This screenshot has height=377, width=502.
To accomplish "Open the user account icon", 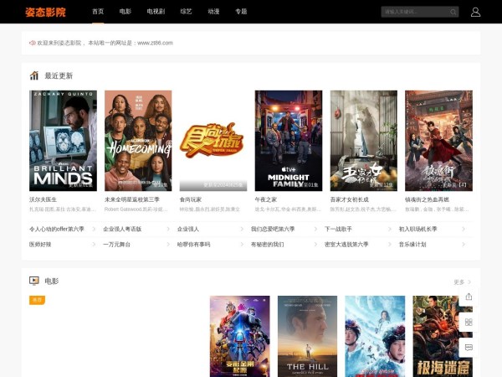I will pos(475,12).
